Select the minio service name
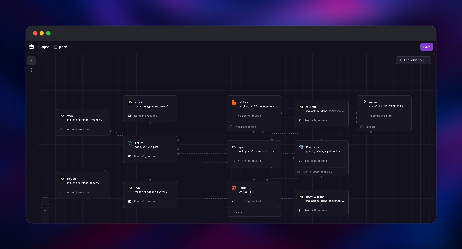Image resolution: width=462 pixels, height=249 pixels. (x=373, y=102)
